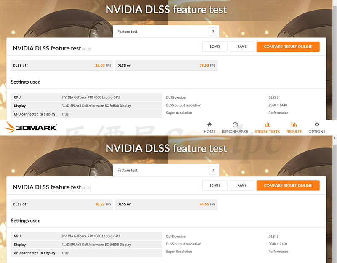Click Compare Result Online for 2560 × 1440 result
The width and height of the screenshot is (337, 263).
(288, 47)
